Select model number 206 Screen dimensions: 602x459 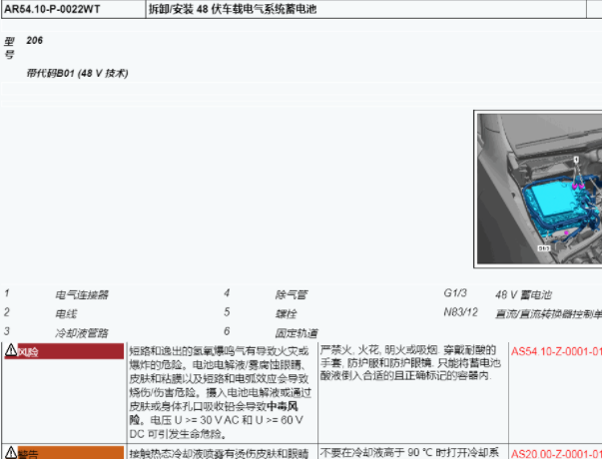(35, 40)
